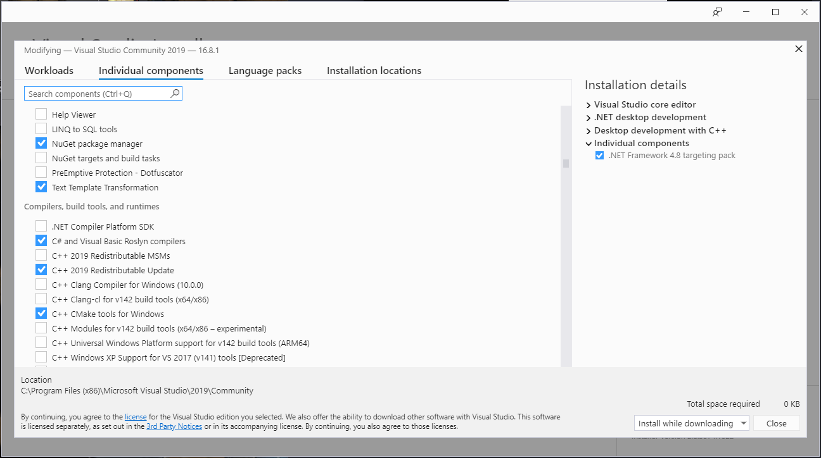Viewport: 821px width, 458px height.
Task: Expand .NET desktop development details
Action: 589,118
